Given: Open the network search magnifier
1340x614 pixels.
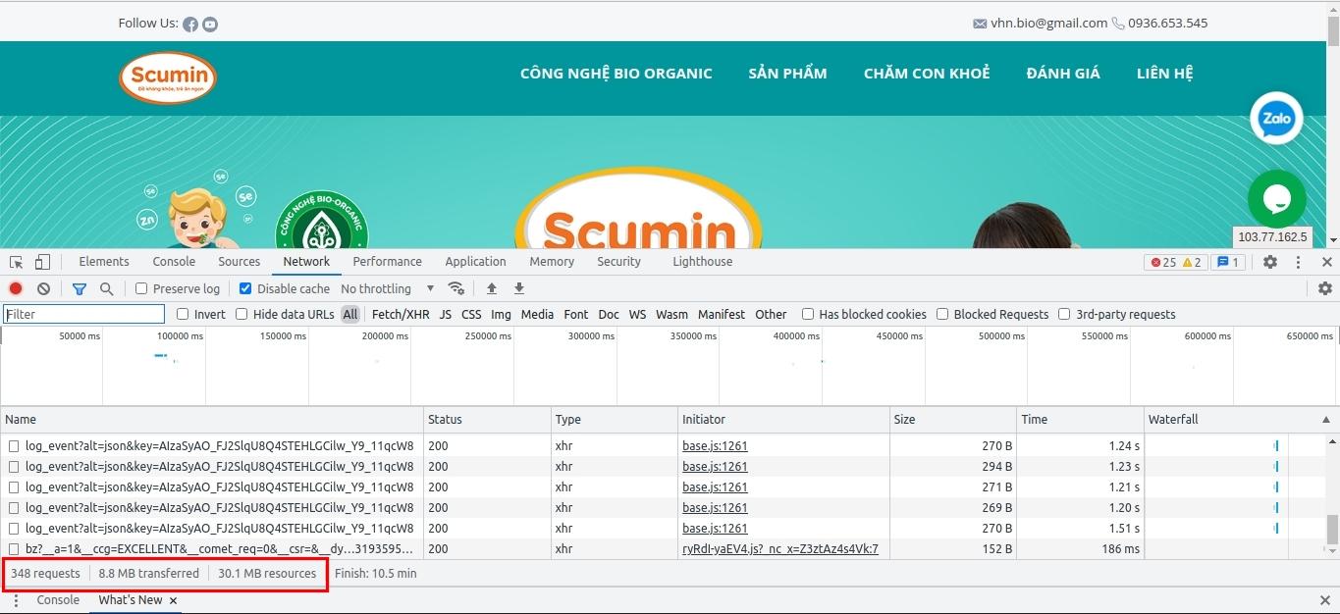Looking at the screenshot, I should (x=107, y=288).
